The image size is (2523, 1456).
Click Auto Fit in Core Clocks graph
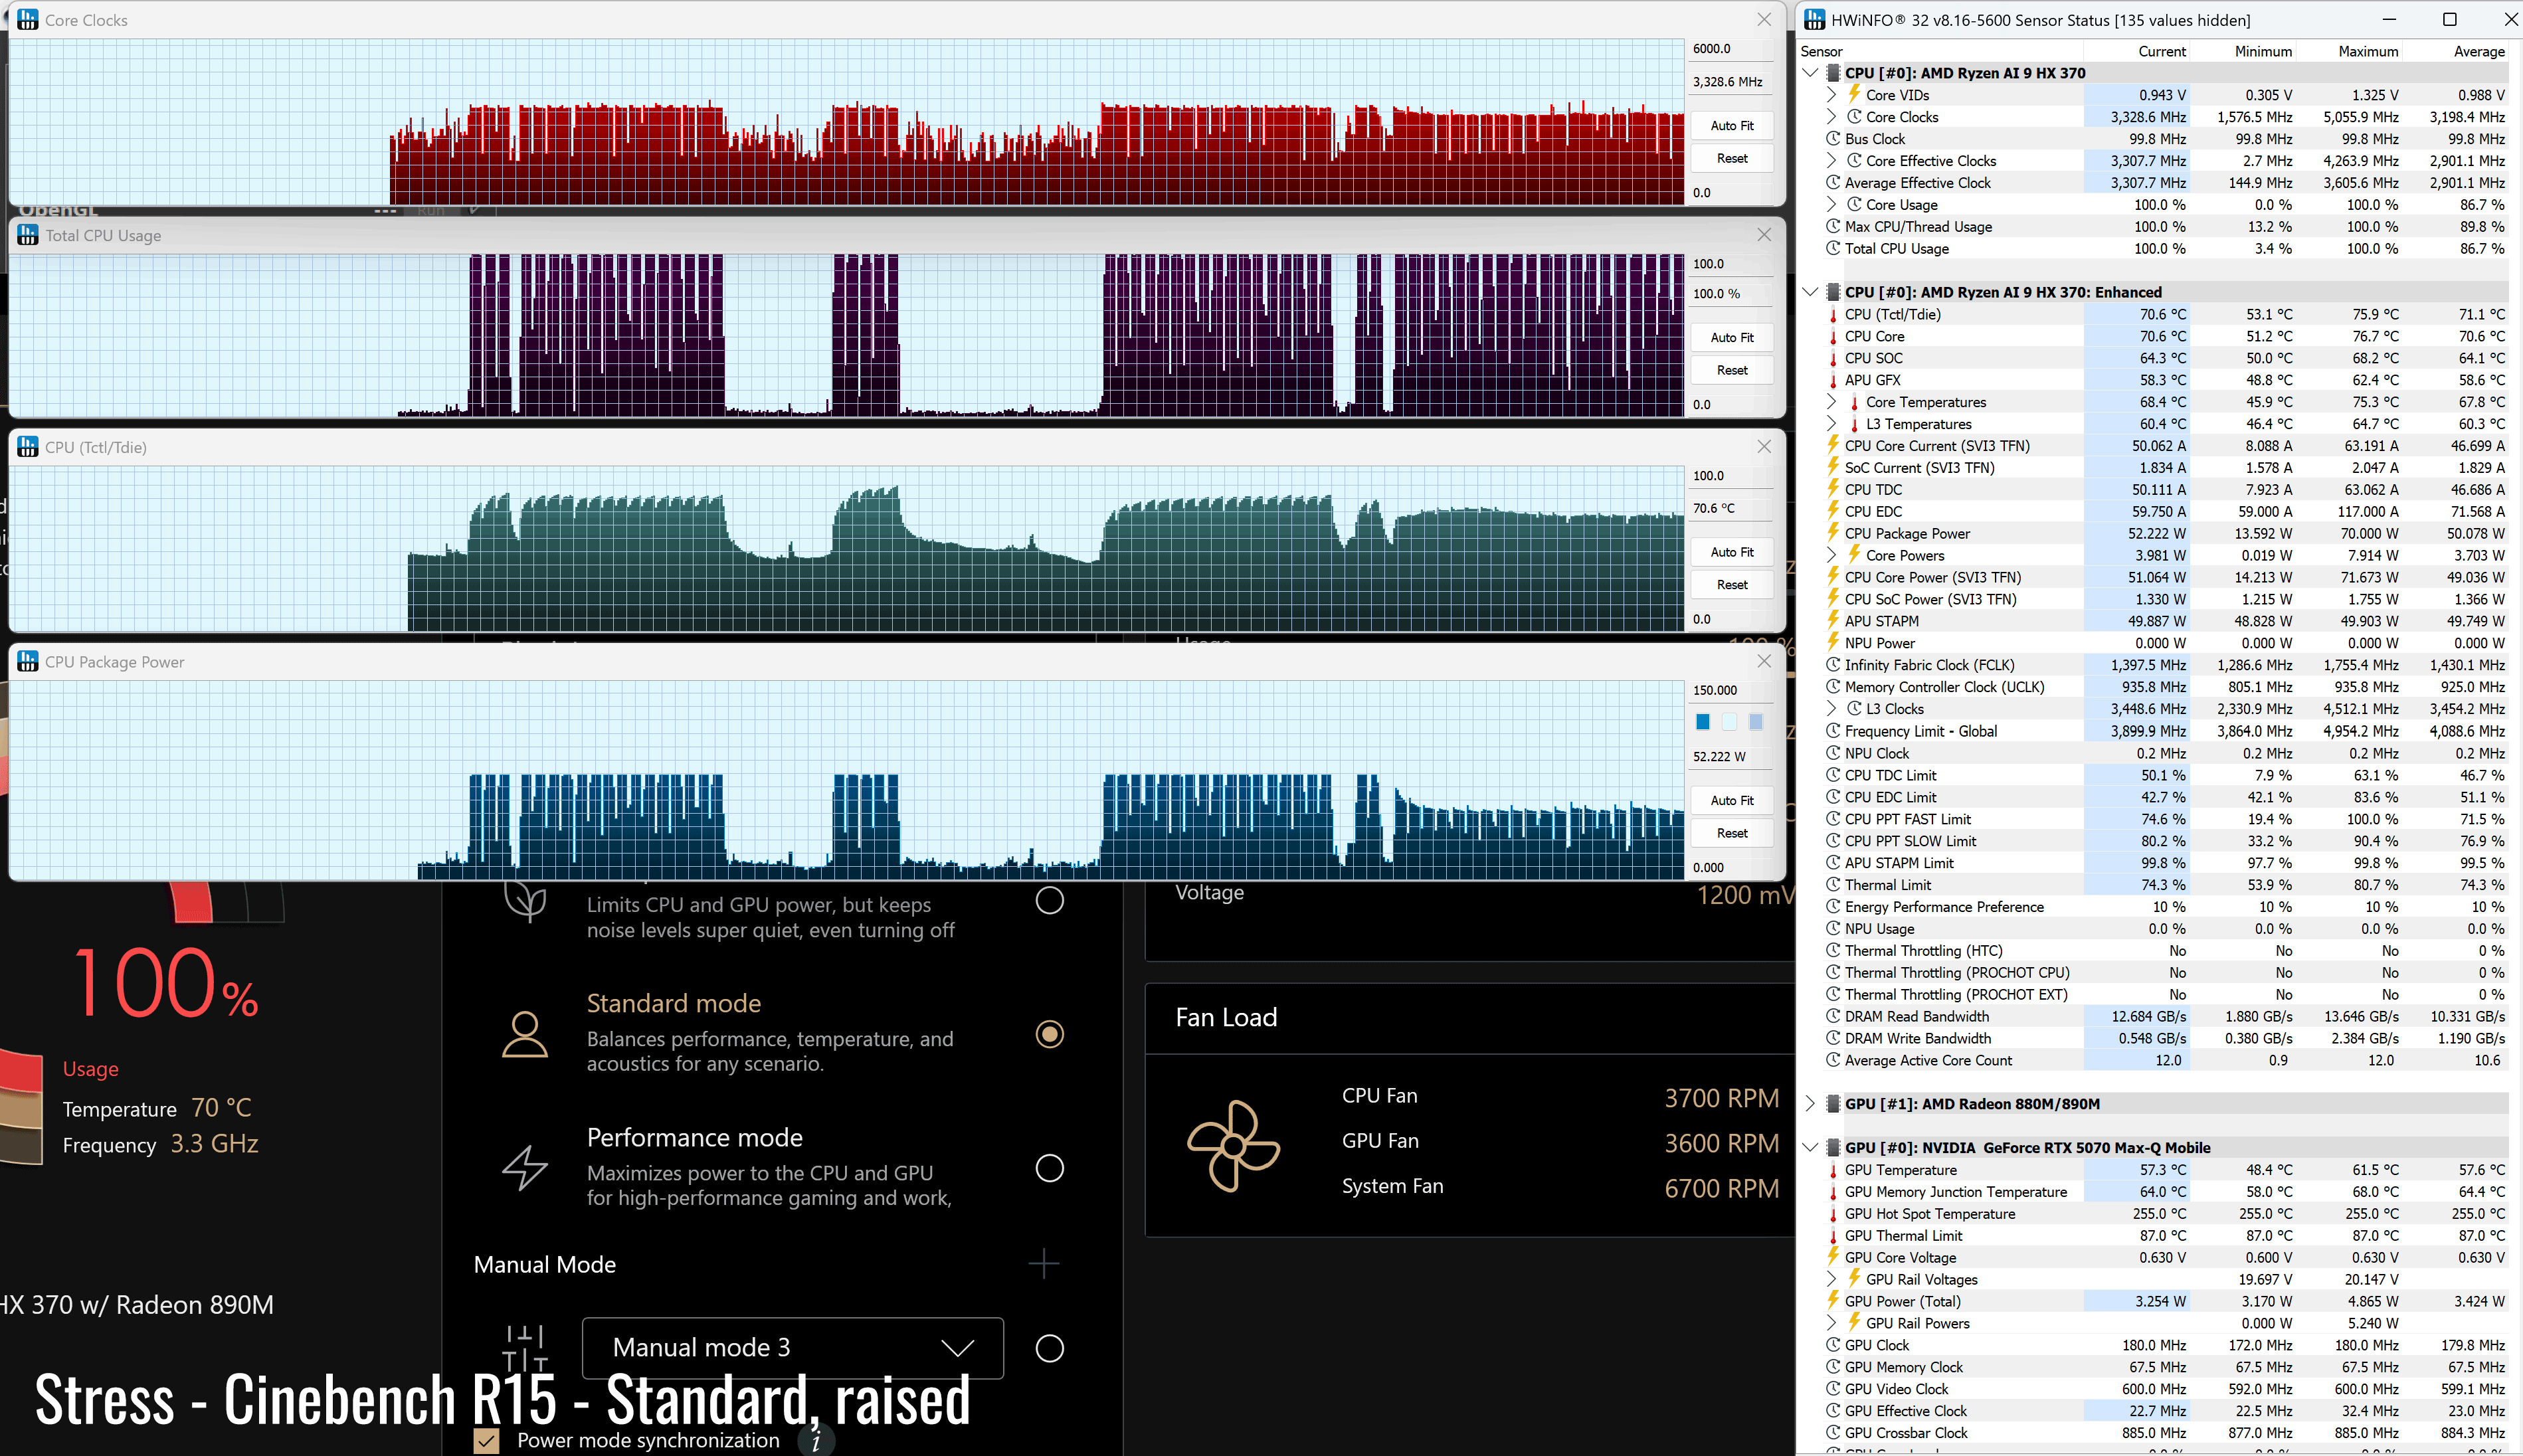pyautogui.click(x=1732, y=126)
